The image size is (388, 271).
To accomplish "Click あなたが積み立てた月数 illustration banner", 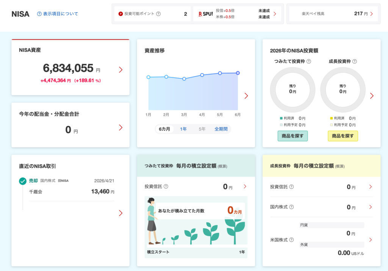I will tap(196, 227).
